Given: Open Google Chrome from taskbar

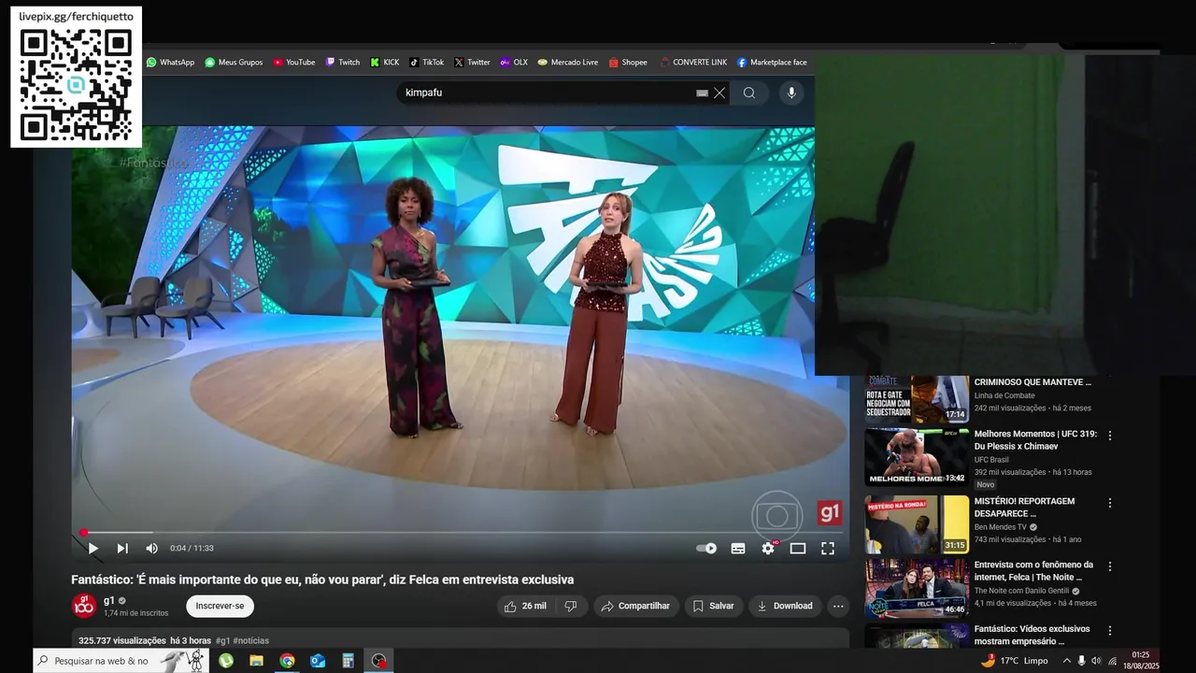Looking at the screenshot, I should tap(287, 661).
